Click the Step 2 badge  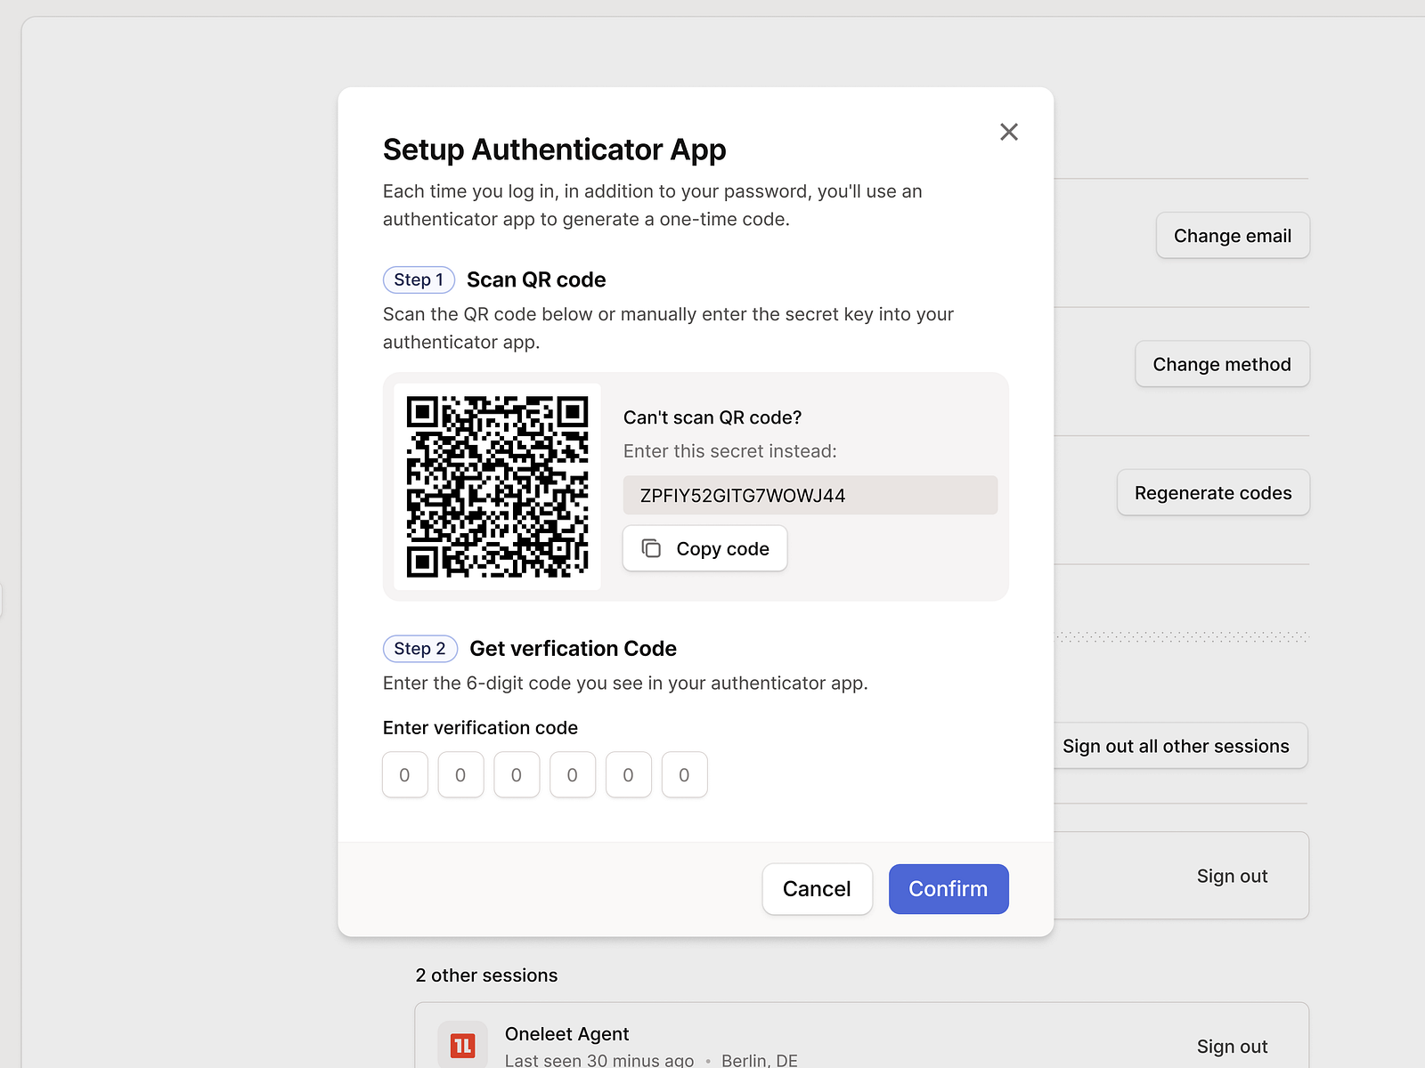(x=419, y=648)
